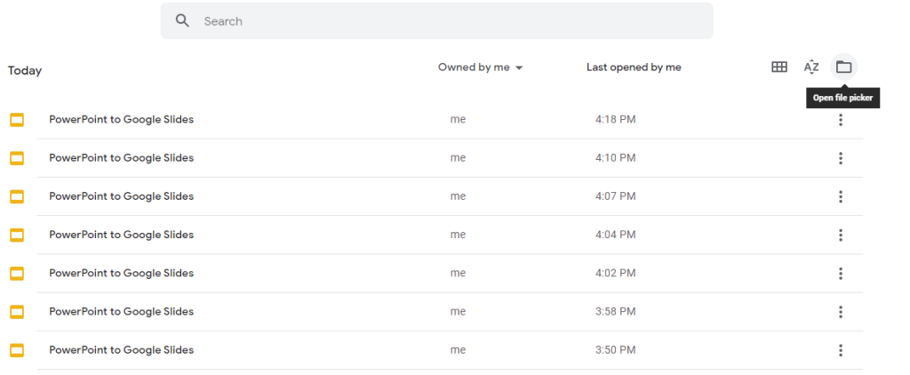This screenshot has width=910, height=375.
Task: Open more options for 4:02 PM presentation
Action: pyautogui.click(x=841, y=274)
